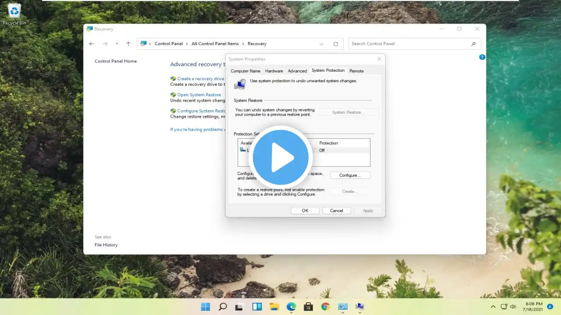Open Microsoft Store from the taskbar
The height and width of the screenshot is (315, 561).
[308, 307]
